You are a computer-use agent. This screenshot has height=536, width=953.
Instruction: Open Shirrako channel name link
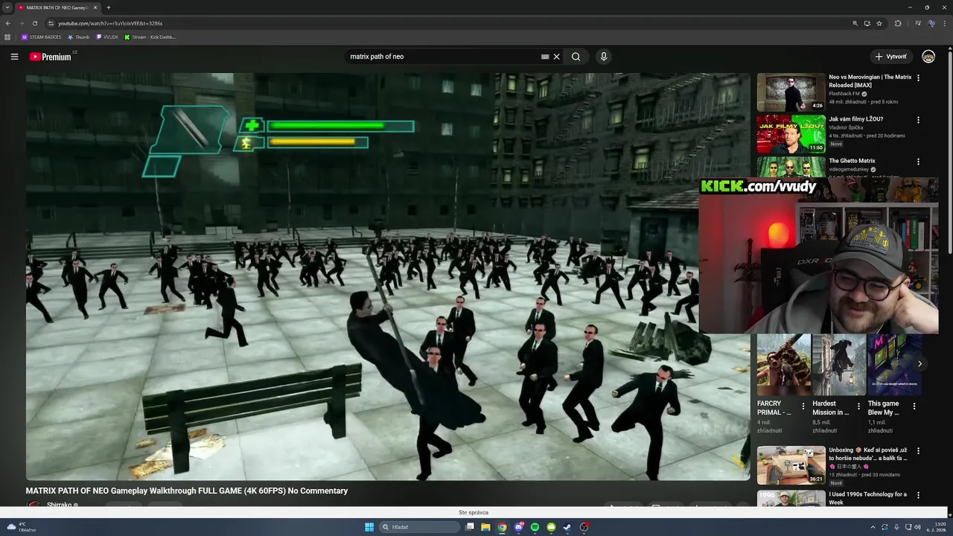click(x=59, y=505)
